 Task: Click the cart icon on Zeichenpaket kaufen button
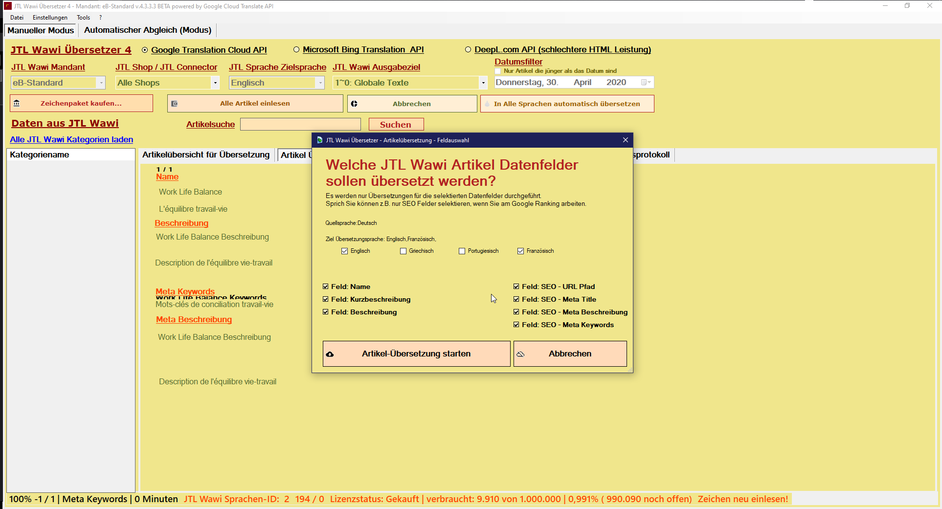[17, 103]
